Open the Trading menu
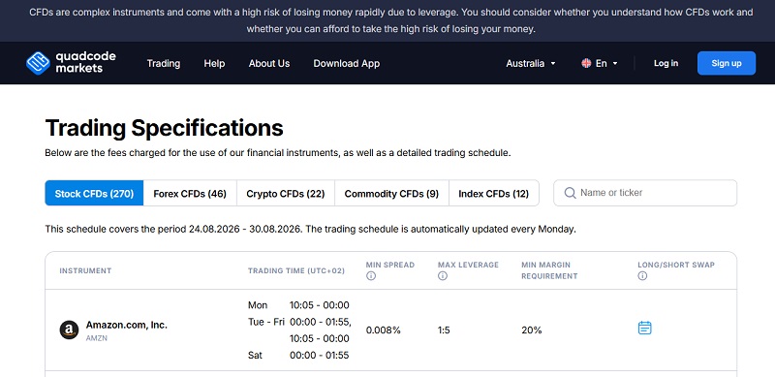The image size is (775, 377). (164, 63)
